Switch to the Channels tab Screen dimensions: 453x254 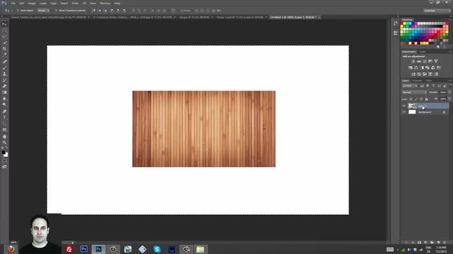point(417,81)
